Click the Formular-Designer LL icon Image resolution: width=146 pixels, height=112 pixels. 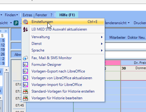click(x=25, y=65)
